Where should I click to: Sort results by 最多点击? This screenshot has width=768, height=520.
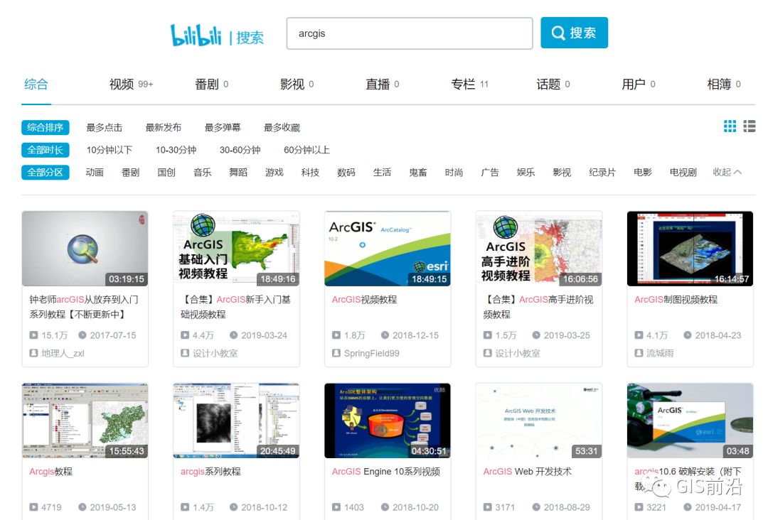tap(105, 128)
